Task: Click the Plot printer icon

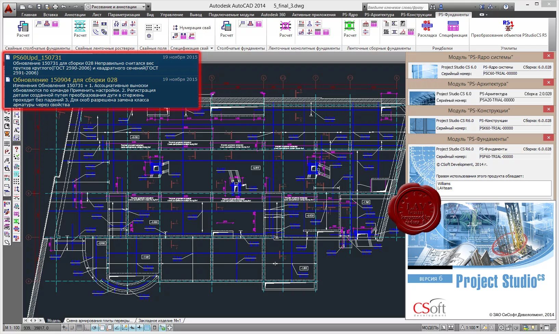Action: 55,7
